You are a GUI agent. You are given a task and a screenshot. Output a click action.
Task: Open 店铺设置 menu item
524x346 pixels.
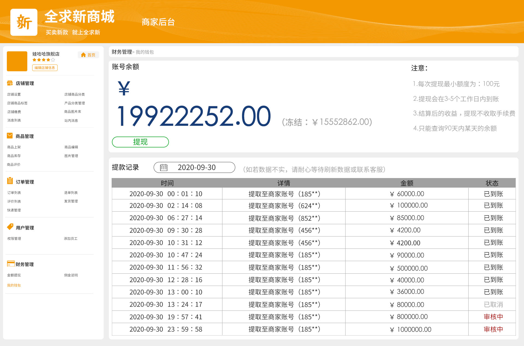(14, 94)
